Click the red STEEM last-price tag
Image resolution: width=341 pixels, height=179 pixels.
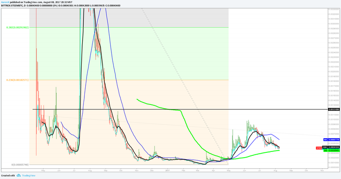(319, 148)
